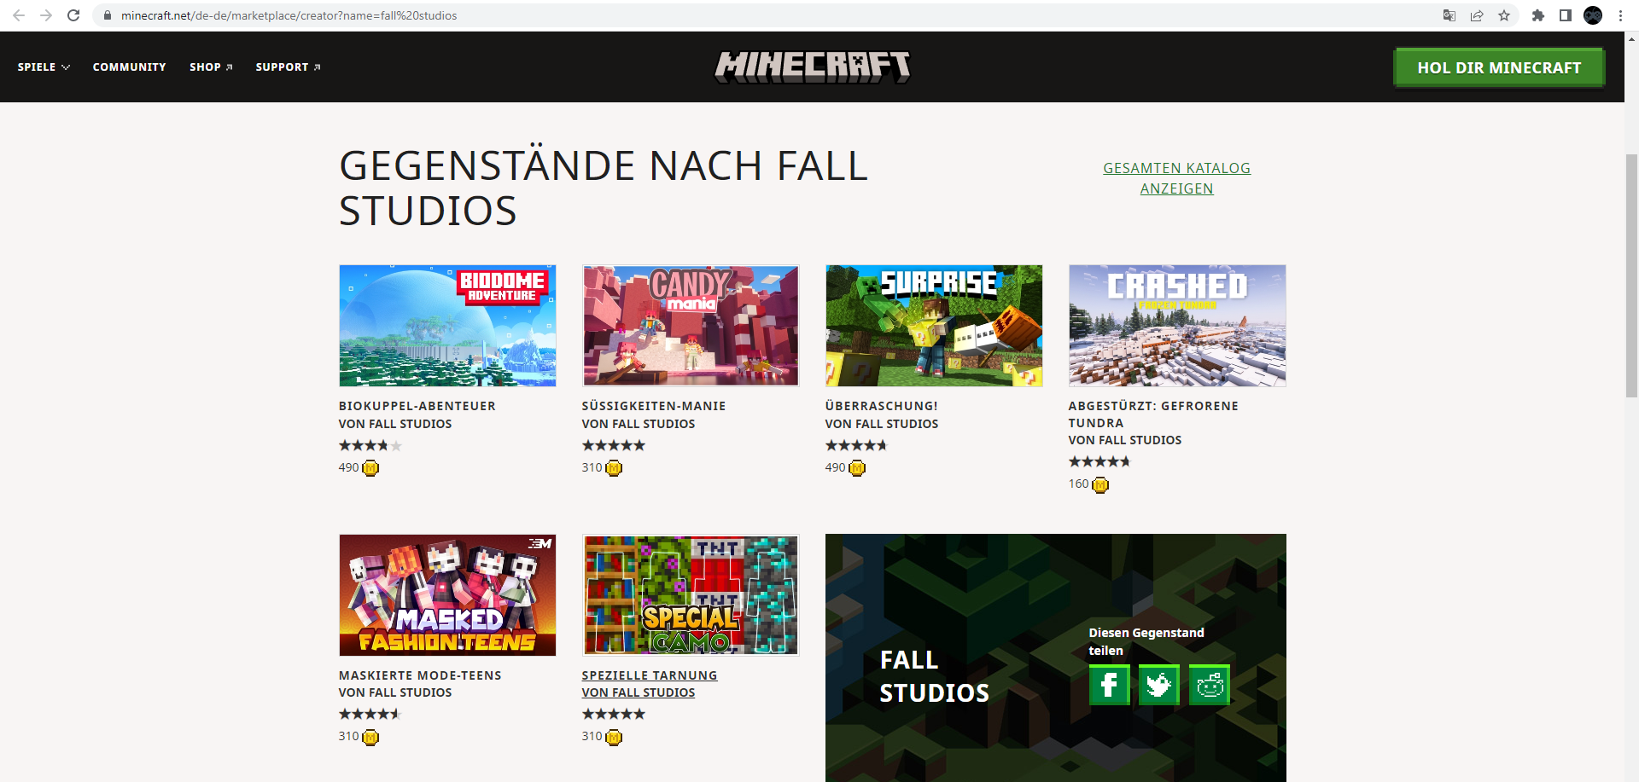Share on Facebook icon
The width and height of the screenshot is (1639, 782).
point(1109,685)
